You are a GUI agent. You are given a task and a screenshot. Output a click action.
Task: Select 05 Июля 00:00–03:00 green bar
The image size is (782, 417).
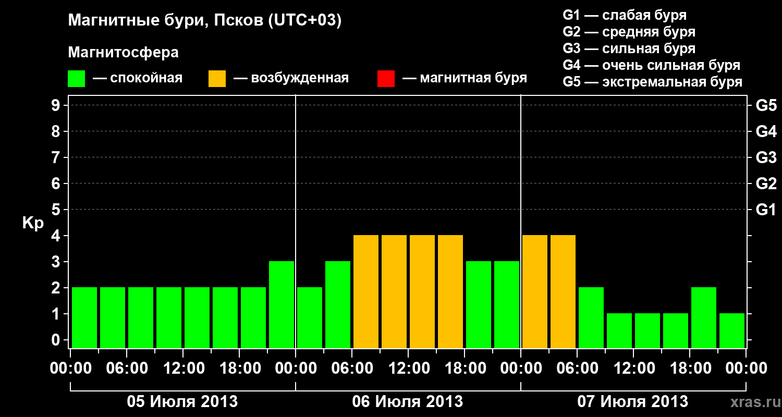[x=84, y=317]
